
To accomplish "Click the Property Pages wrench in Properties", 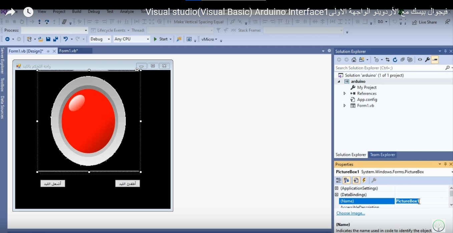I will coord(374,180).
